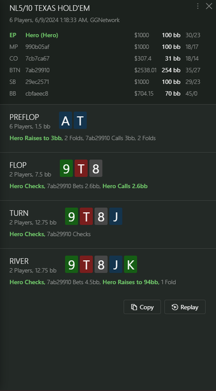Click the NL5/10 TEXAS HOLD'EM title

(50, 8)
